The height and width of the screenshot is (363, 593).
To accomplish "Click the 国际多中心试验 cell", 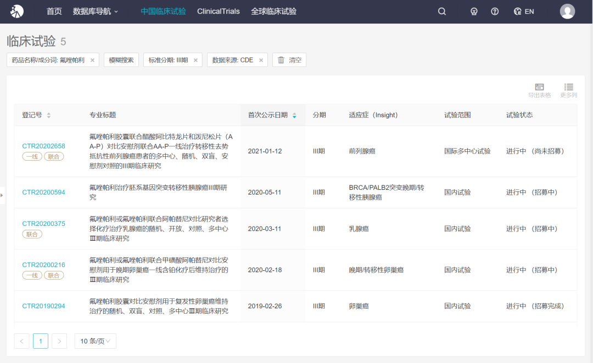I will point(467,151).
